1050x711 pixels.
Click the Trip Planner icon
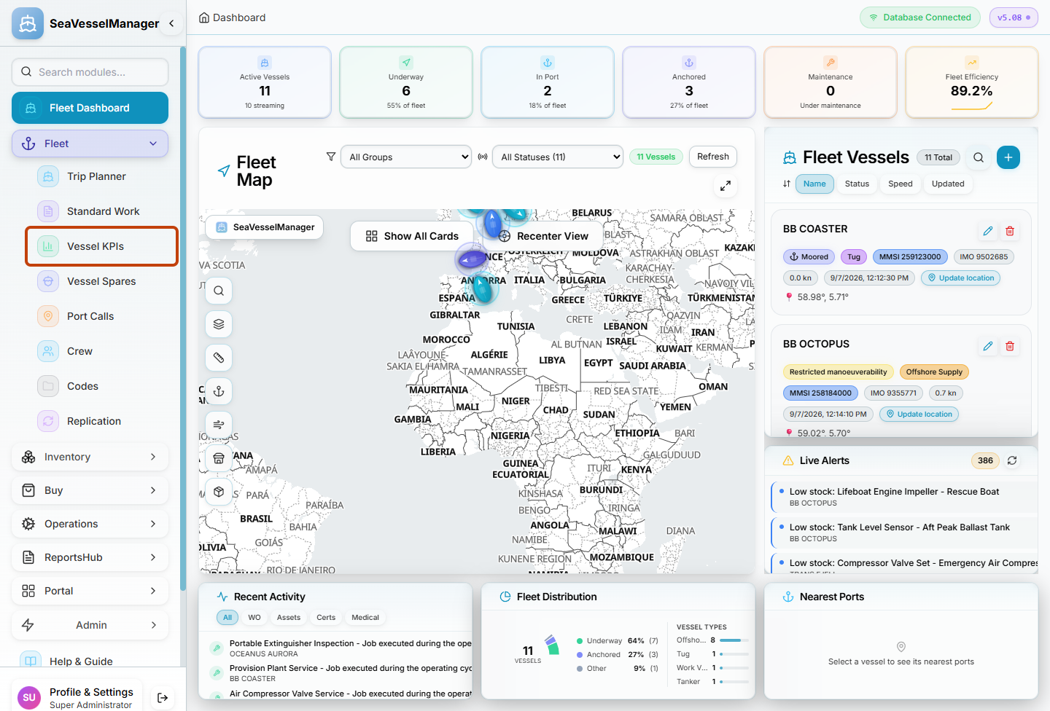(x=48, y=176)
